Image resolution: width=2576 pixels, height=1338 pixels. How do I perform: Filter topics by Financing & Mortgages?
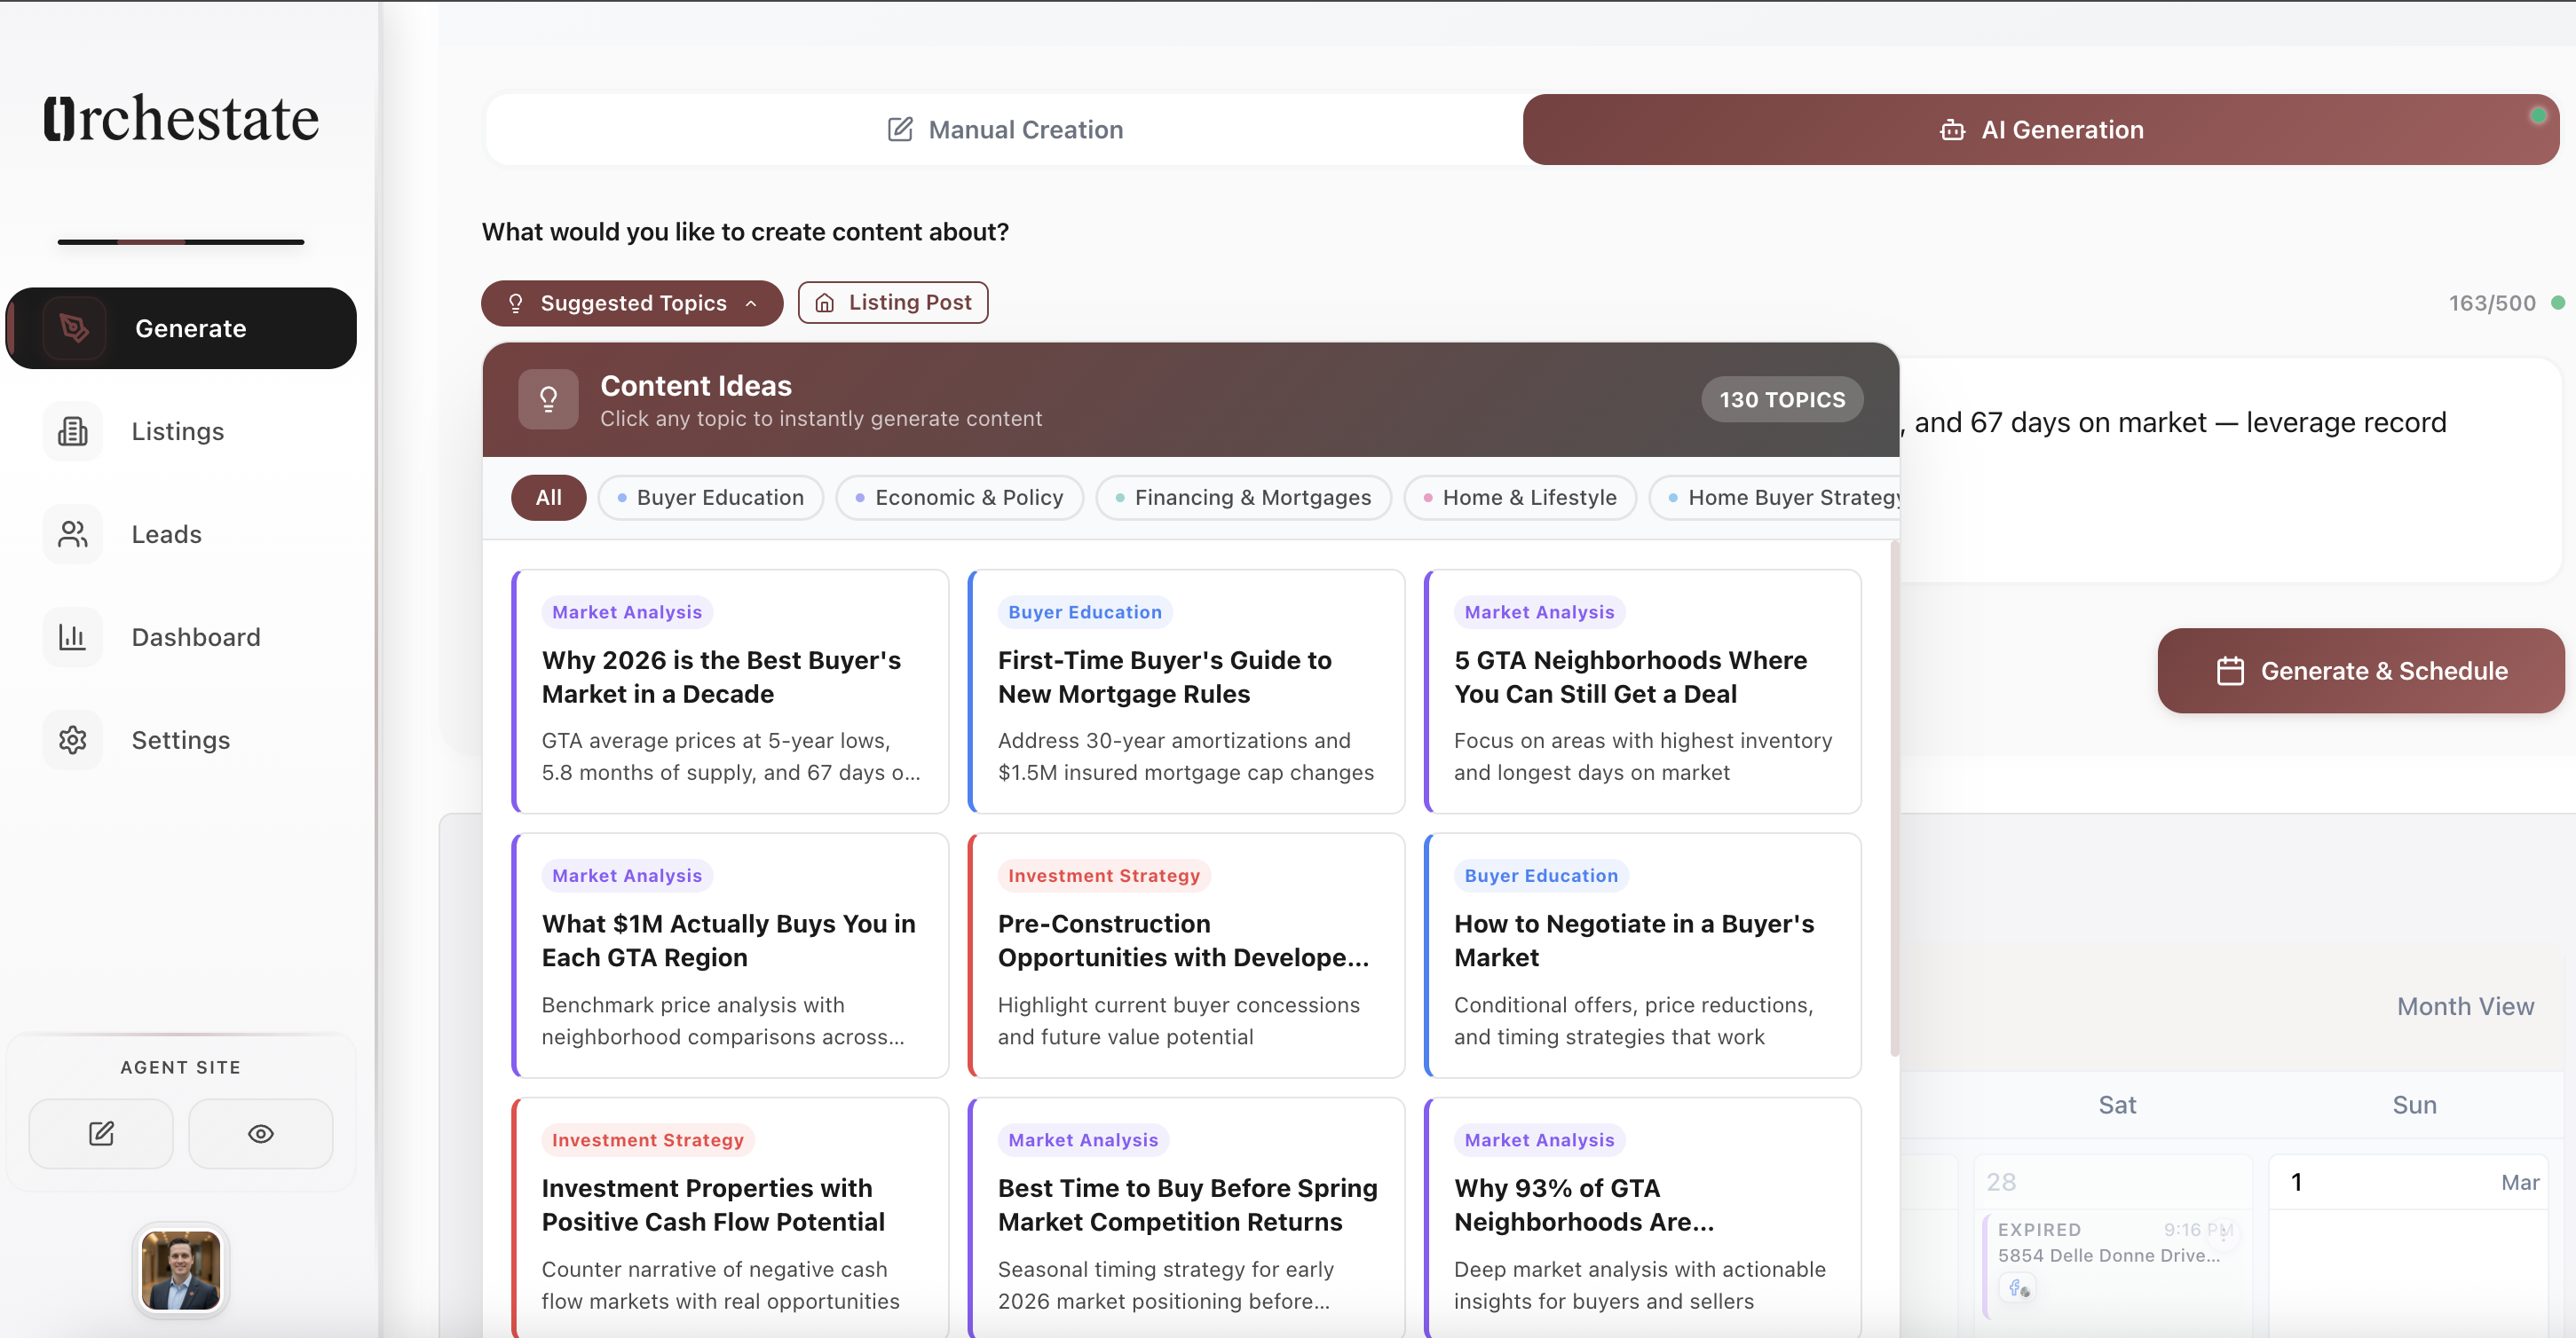[x=1243, y=498]
